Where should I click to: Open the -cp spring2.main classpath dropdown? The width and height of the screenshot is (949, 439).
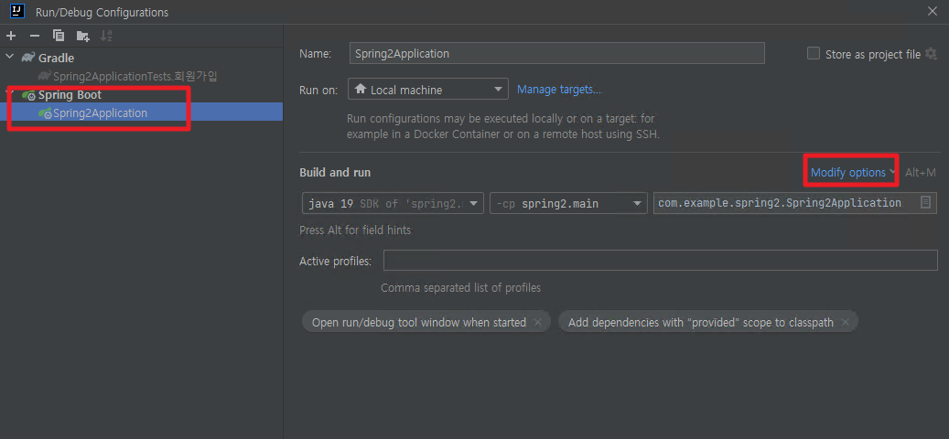(568, 203)
